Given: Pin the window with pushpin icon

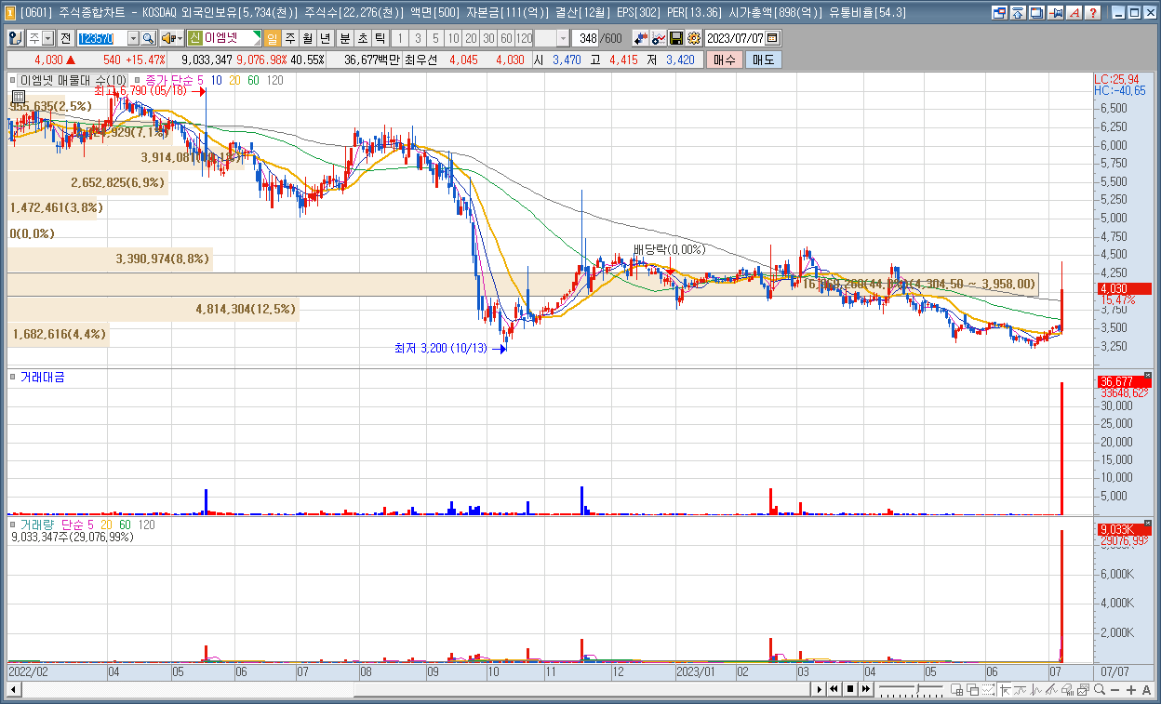Looking at the screenshot, I should coord(1055,13).
